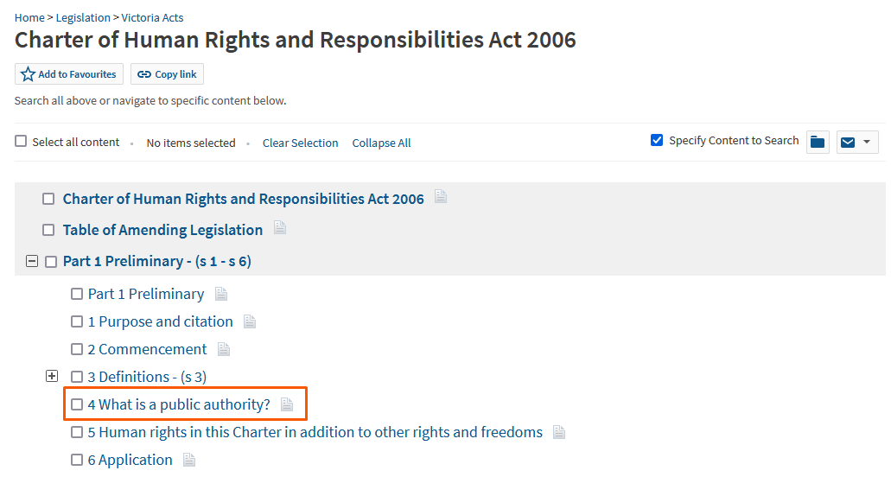The image size is (891, 477).
Task: Open the email envelope dropdown button
Action: point(856,143)
